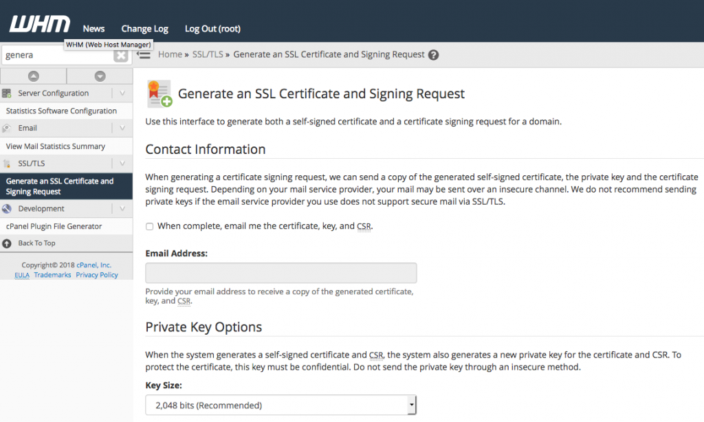Open the Trademarks link
The height and width of the screenshot is (422, 704).
pyautogui.click(x=52, y=275)
